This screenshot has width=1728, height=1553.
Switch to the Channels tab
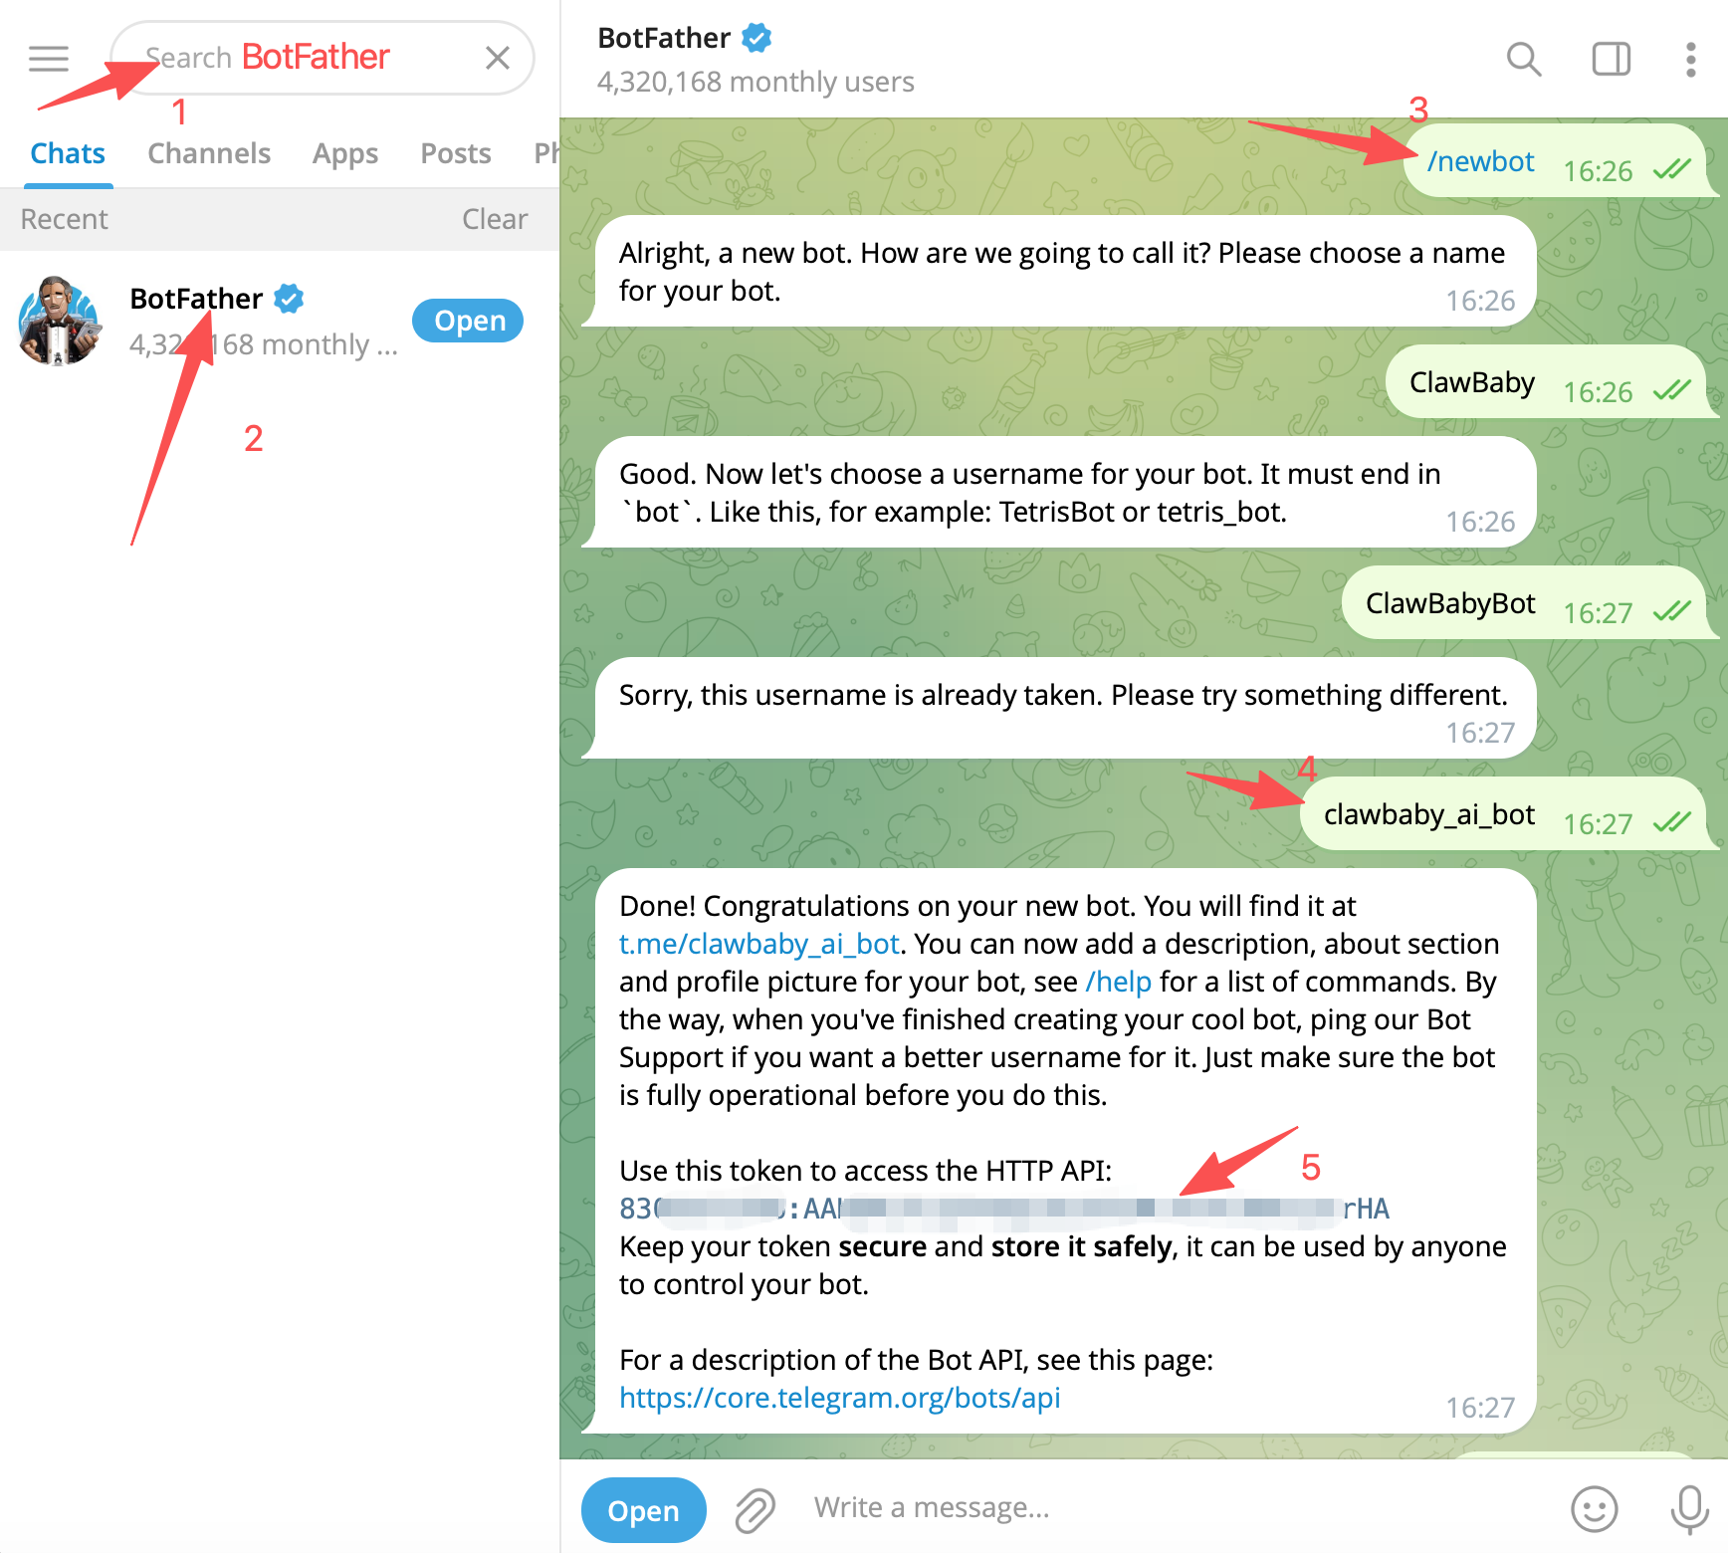(x=209, y=153)
